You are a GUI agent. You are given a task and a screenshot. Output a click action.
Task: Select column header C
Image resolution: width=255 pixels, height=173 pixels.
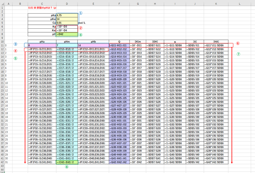click(42, 4)
